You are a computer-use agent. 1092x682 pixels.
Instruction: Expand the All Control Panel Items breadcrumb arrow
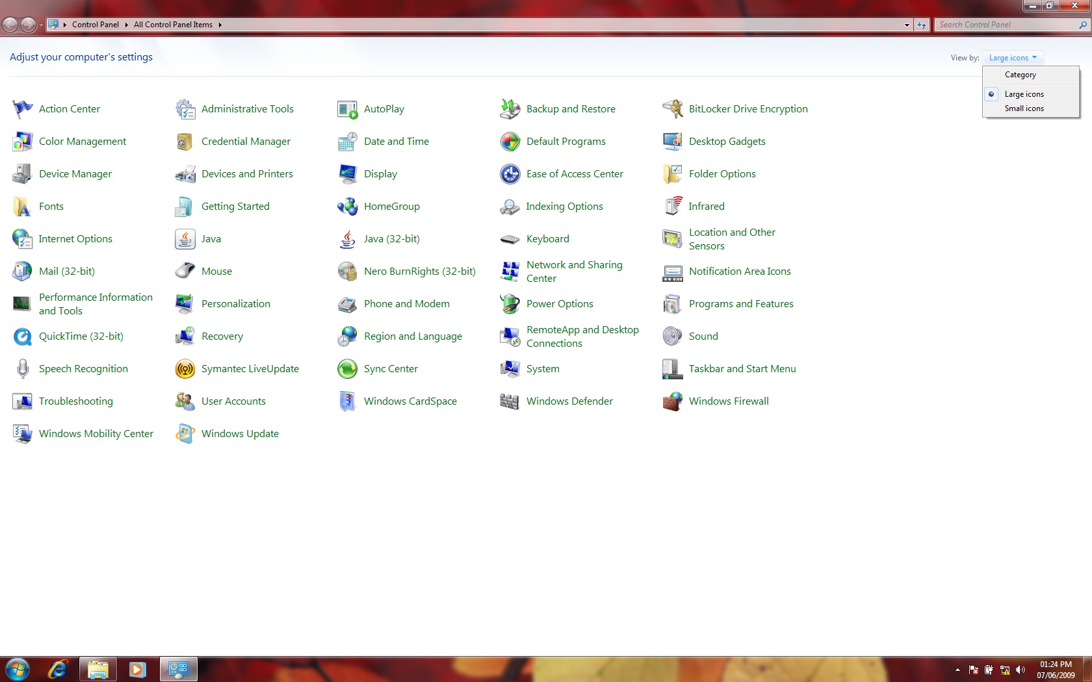pos(220,25)
